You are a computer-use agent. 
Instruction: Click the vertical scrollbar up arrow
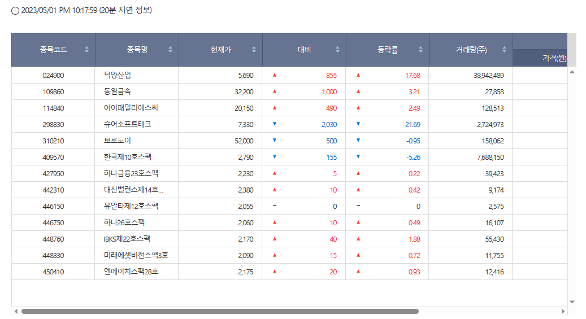(x=572, y=72)
